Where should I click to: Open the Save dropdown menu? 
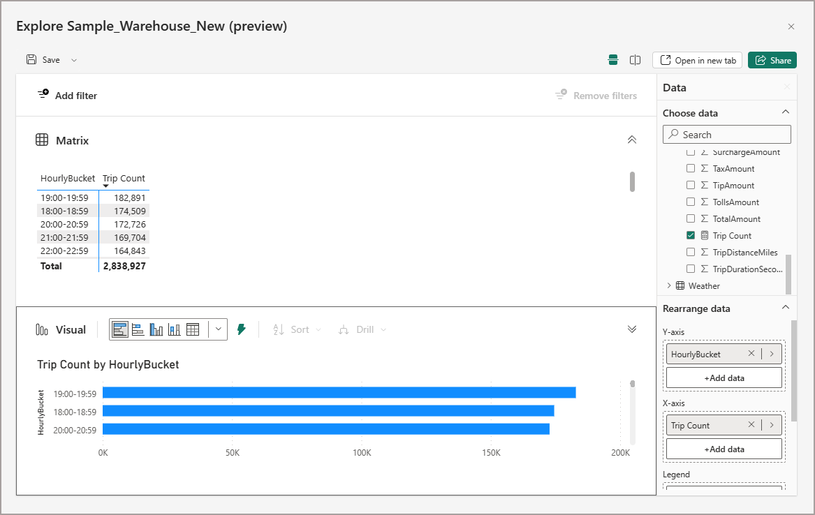point(73,59)
